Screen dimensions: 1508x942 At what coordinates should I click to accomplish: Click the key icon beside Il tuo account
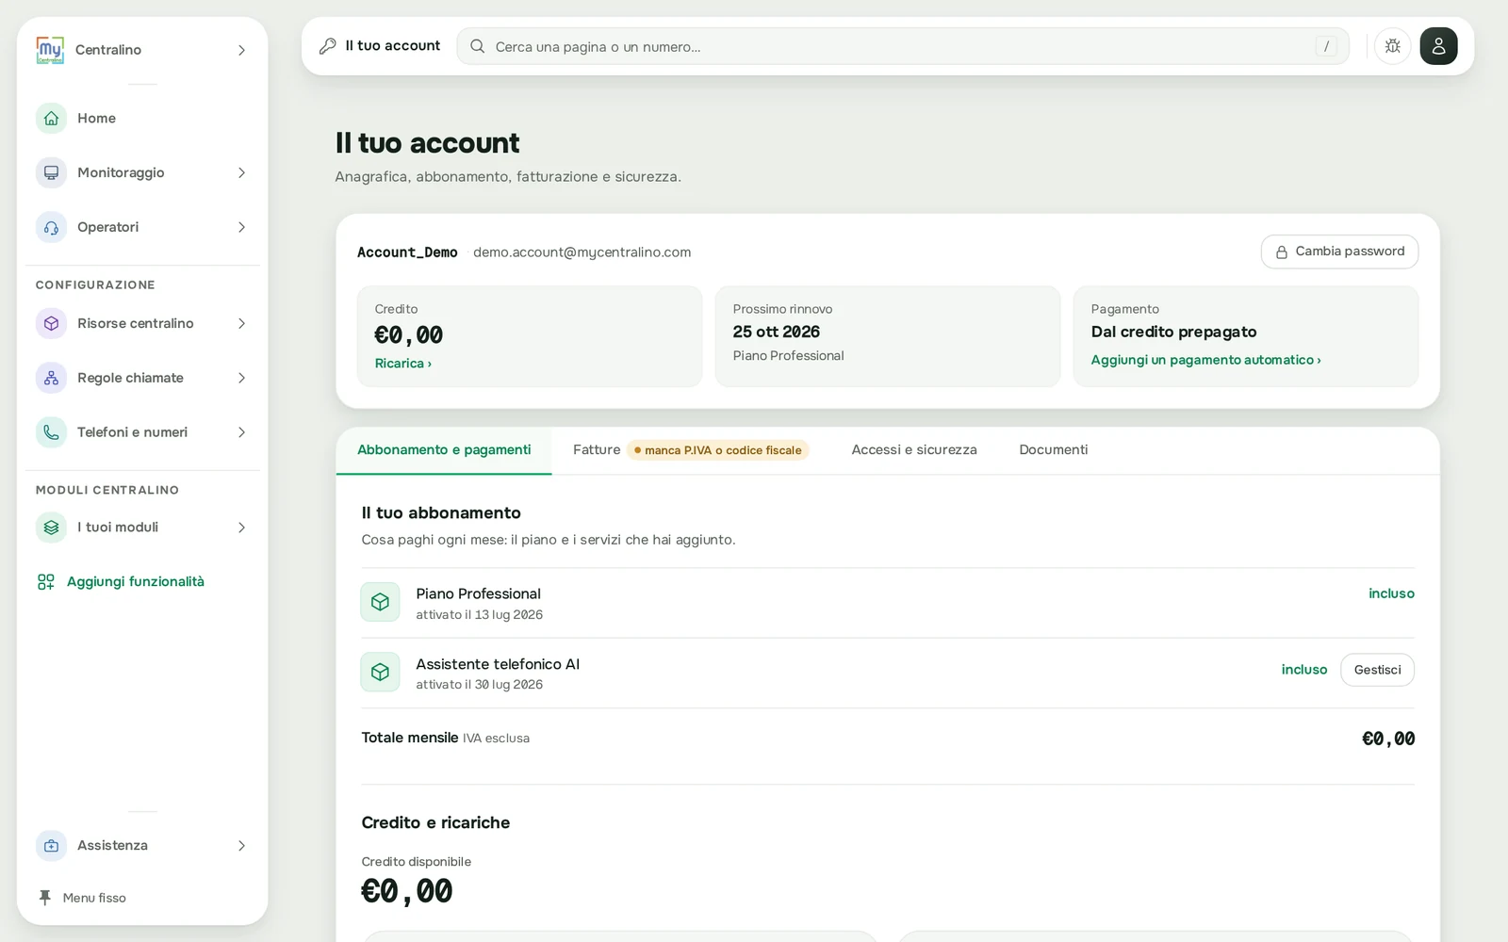pos(327,46)
